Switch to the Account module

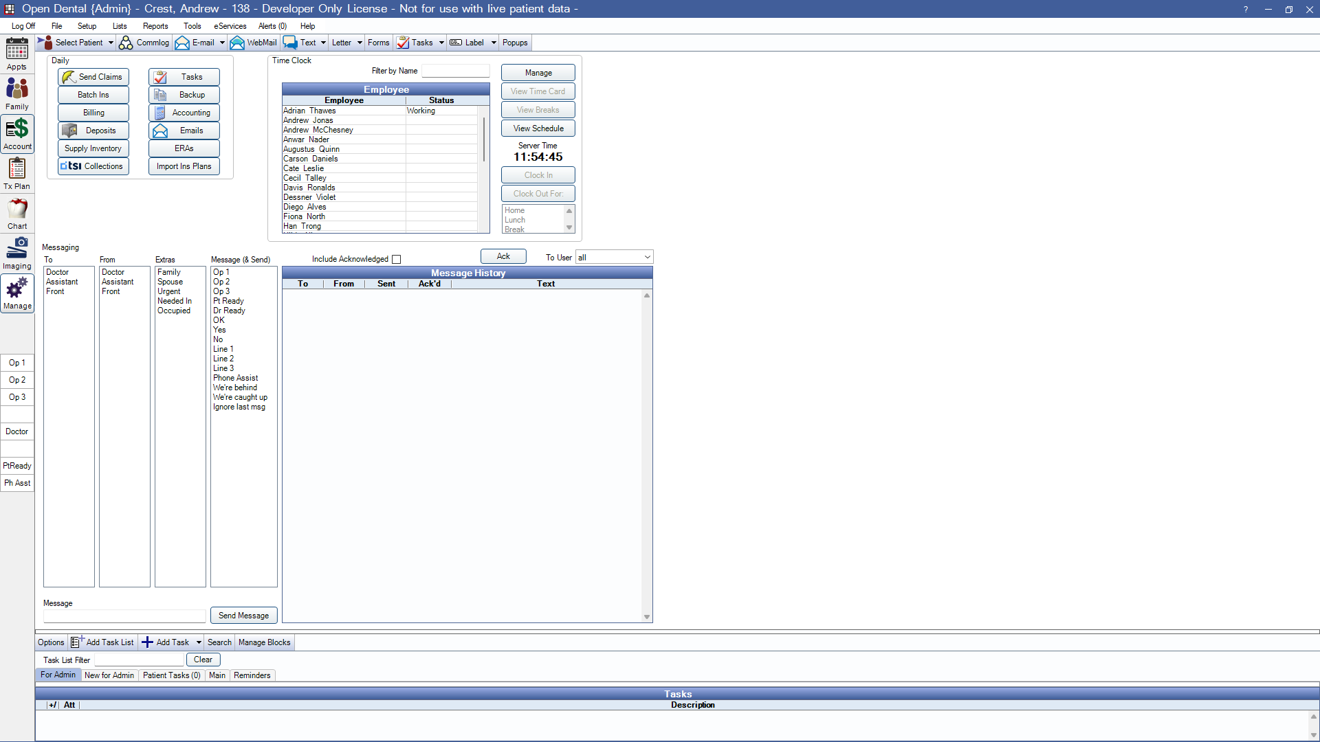coord(17,133)
